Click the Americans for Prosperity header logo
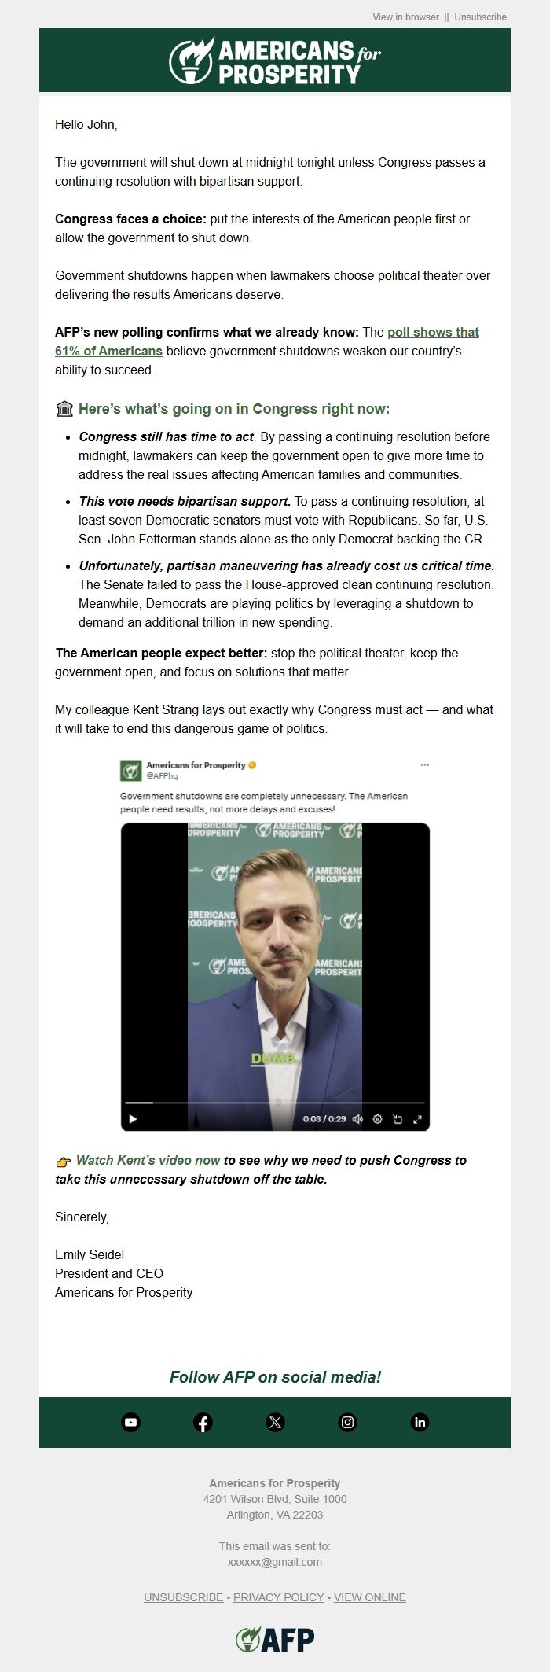The image size is (550, 1672). click(x=275, y=61)
